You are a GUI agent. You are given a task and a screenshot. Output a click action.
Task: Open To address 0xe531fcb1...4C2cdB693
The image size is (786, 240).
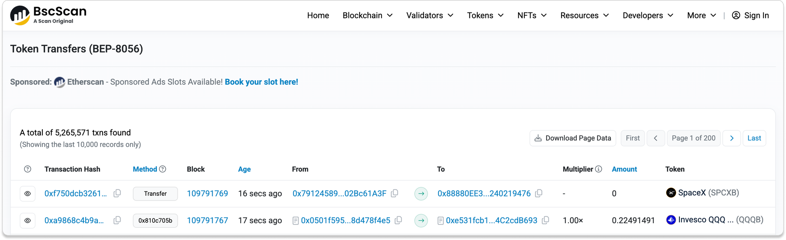point(492,220)
